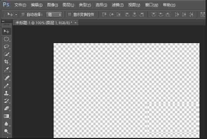The image size is (207, 139).
Task: Select the Brush tool
Action: 6,86
